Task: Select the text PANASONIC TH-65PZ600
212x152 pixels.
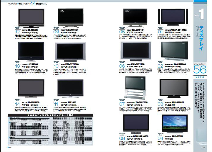Action: tap(175, 64)
